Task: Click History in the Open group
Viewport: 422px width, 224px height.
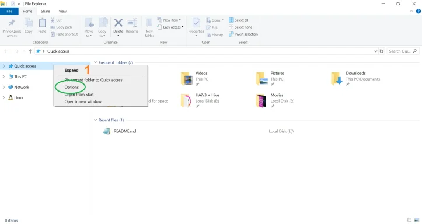Action: tap(214, 34)
